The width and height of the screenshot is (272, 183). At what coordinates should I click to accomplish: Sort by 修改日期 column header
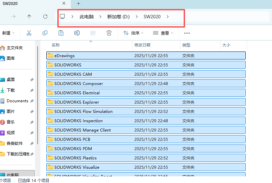click(142, 45)
